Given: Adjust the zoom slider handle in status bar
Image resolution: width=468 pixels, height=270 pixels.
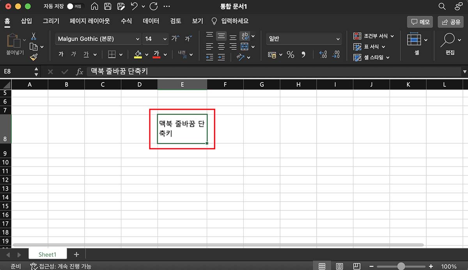Looking at the screenshot, I should pos(401,266).
